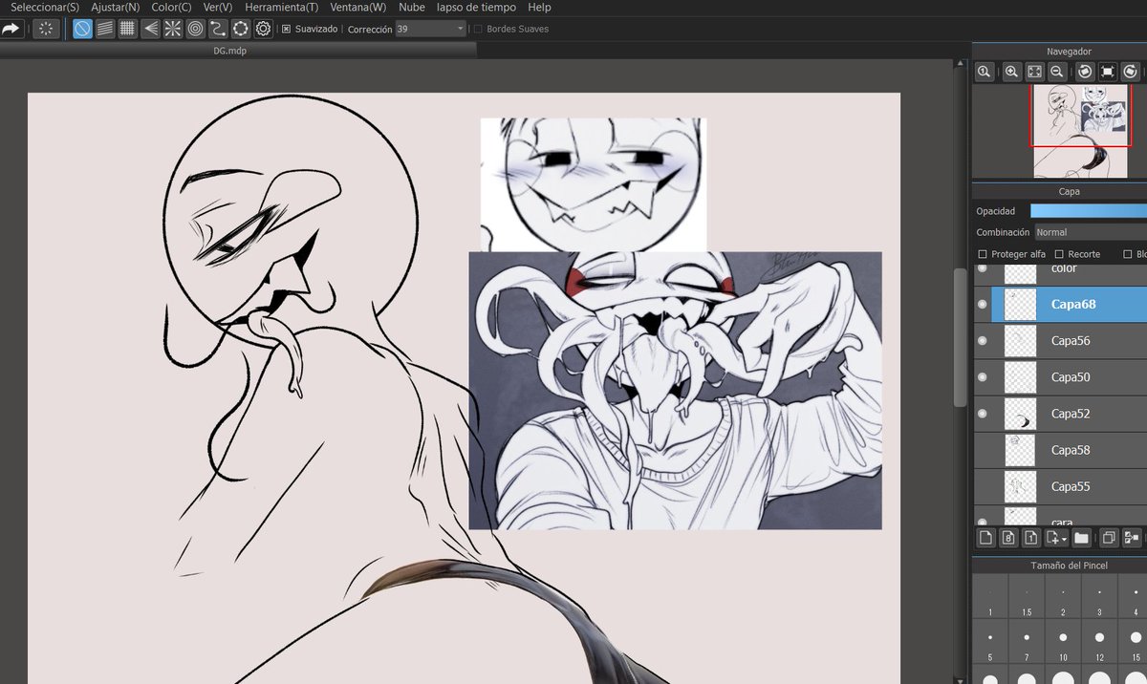Add a new blank color layer
This screenshot has width=1147, height=684.
tap(985, 538)
